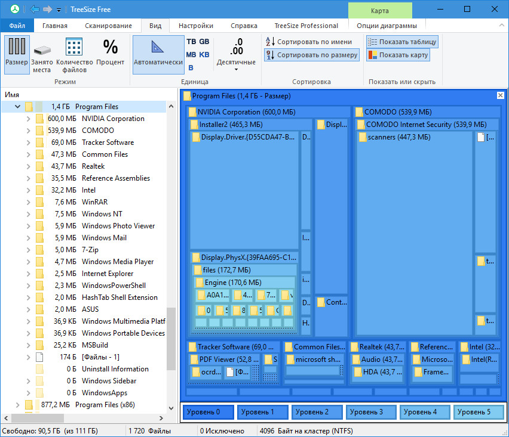509x437 pixels.
Task: Click the Уровень 5 legend color swatch
Action: coord(479,412)
